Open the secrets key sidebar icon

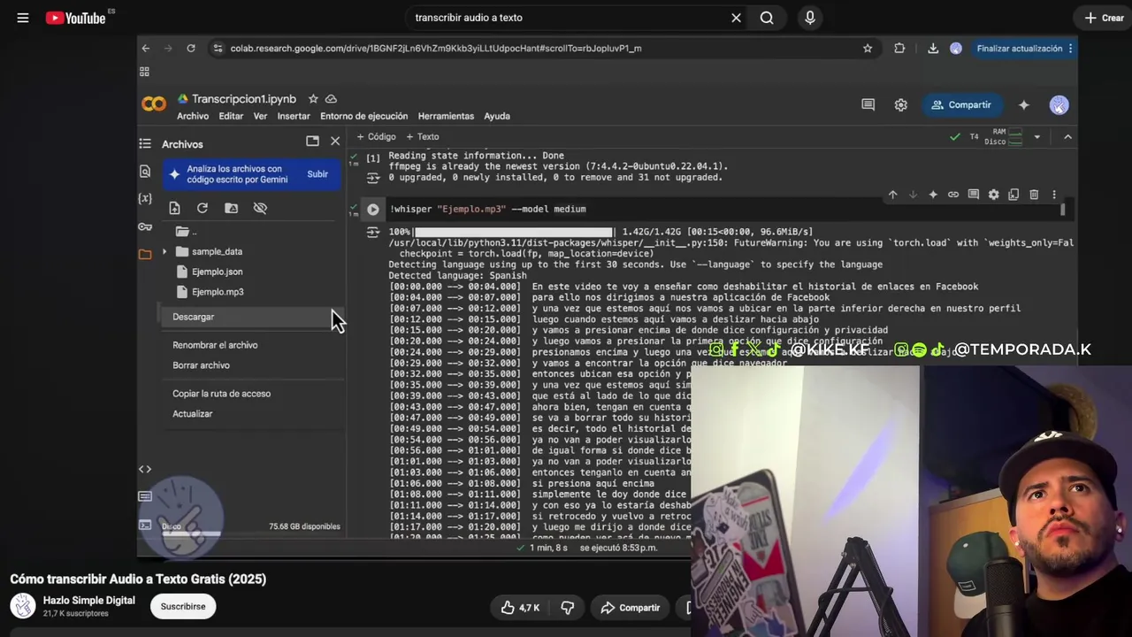pyautogui.click(x=145, y=226)
